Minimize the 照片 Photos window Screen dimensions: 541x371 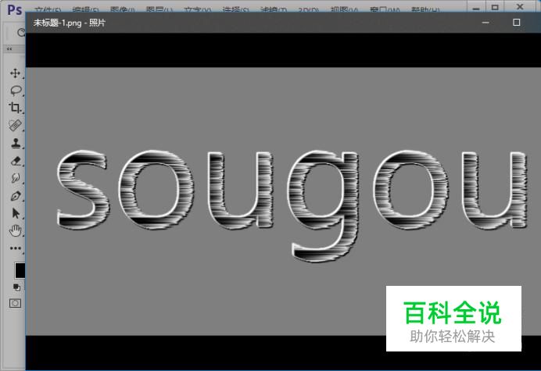485,23
